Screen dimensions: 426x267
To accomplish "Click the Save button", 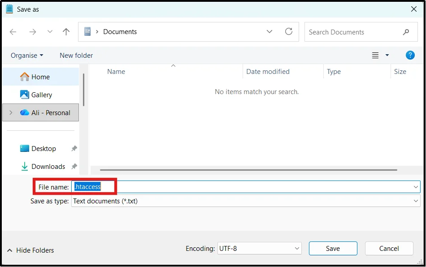I will (x=333, y=248).
